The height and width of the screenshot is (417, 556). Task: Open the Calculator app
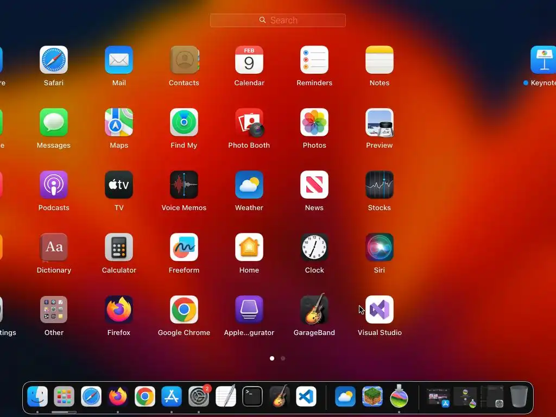119,247
